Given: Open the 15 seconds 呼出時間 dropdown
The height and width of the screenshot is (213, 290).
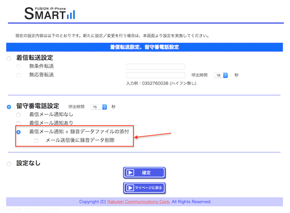Looking at the screenshot, I should tap(99, 107).
